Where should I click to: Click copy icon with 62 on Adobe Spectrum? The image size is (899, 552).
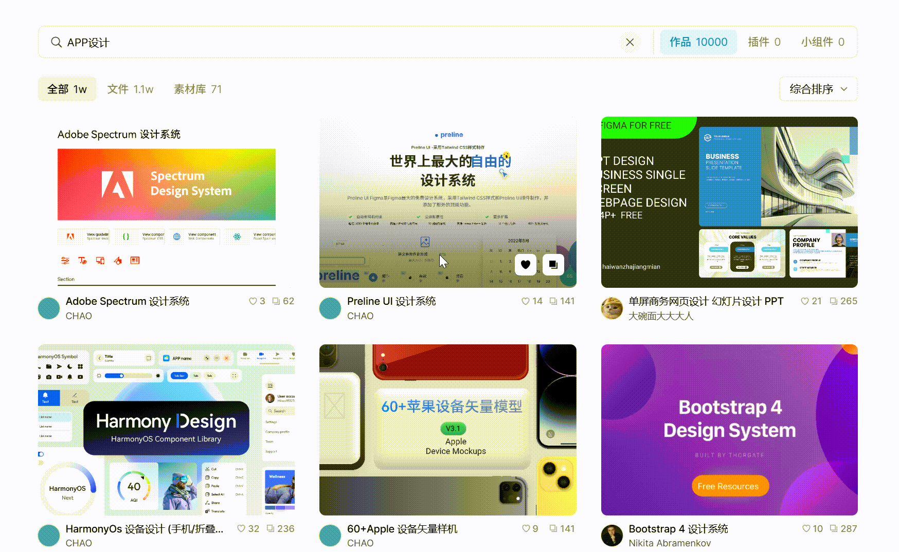276,301
